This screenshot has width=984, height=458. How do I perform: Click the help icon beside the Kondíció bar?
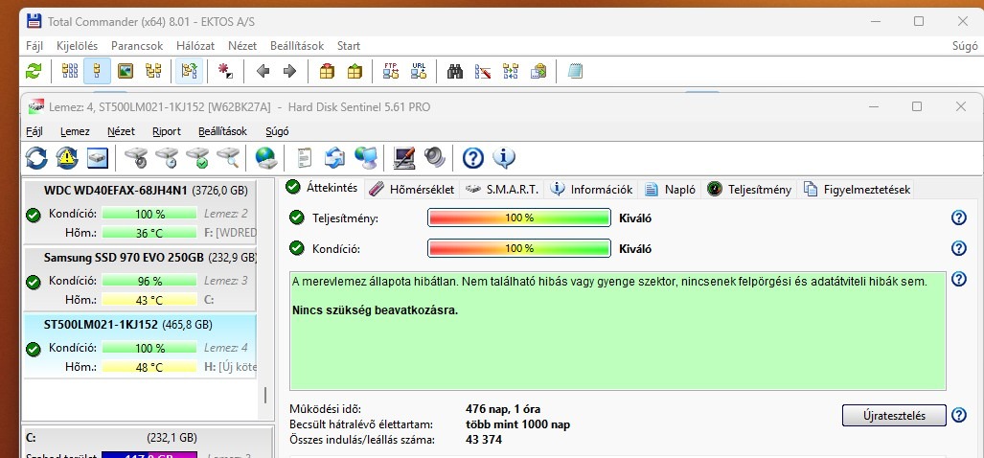coord(959,248)
